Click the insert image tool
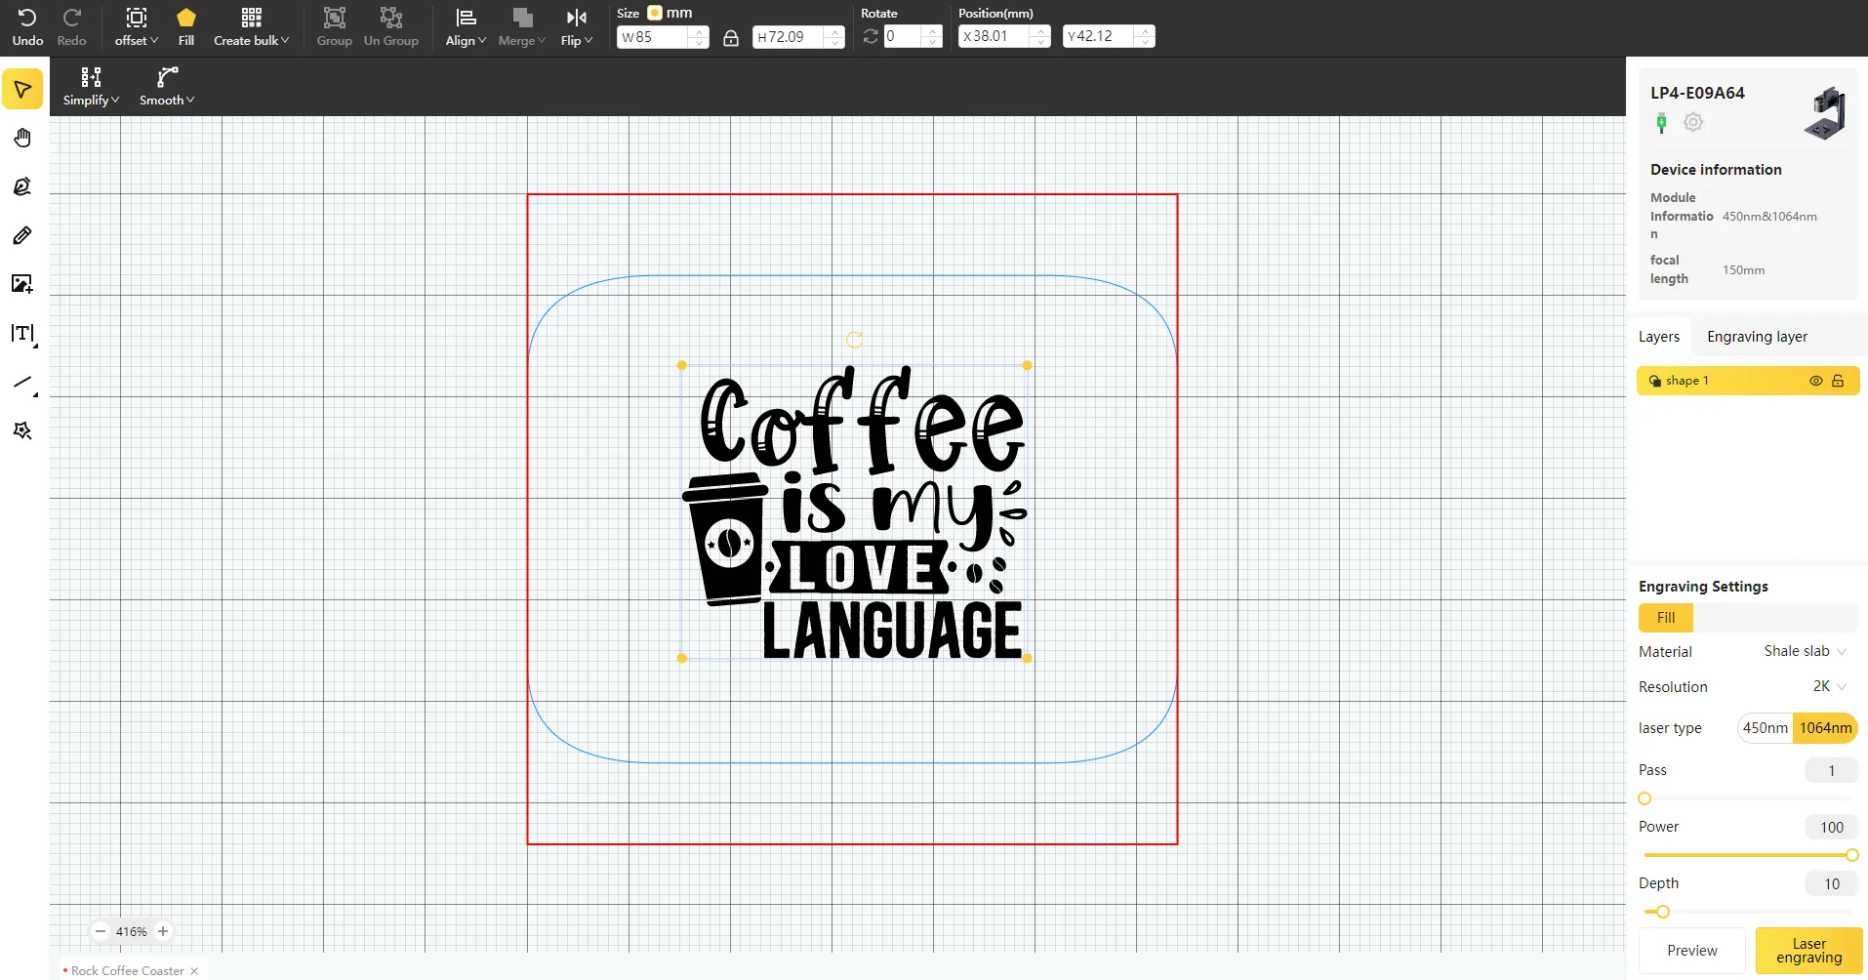1868x980 pixels. click(x=22, y=284)
